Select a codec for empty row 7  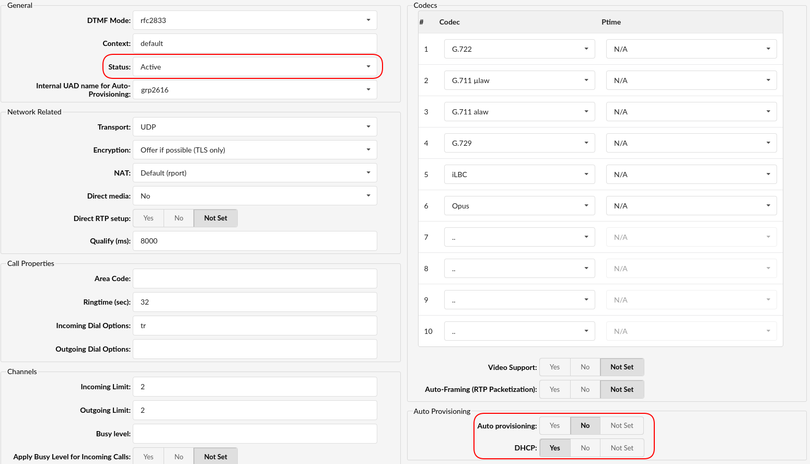pyautogui.click(x=519, y=237)
